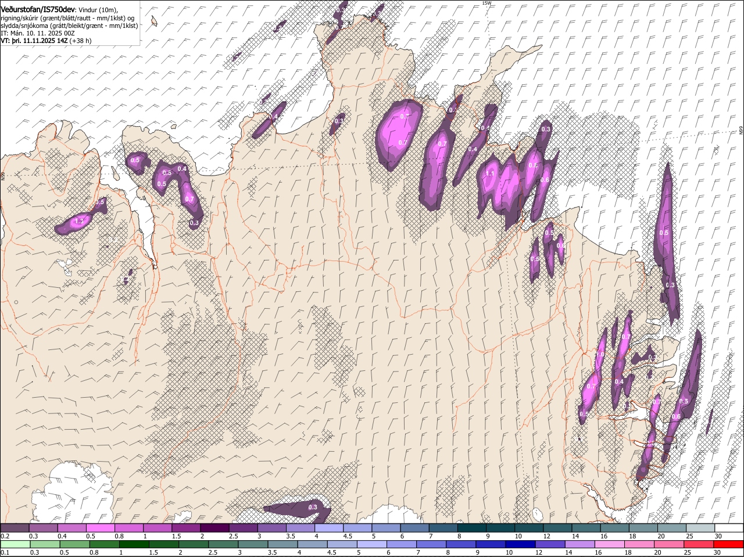This screenshot has width=744, height=557.
Task: Click the '1.1' snowfall value label on the map
Action: (490, 173)
